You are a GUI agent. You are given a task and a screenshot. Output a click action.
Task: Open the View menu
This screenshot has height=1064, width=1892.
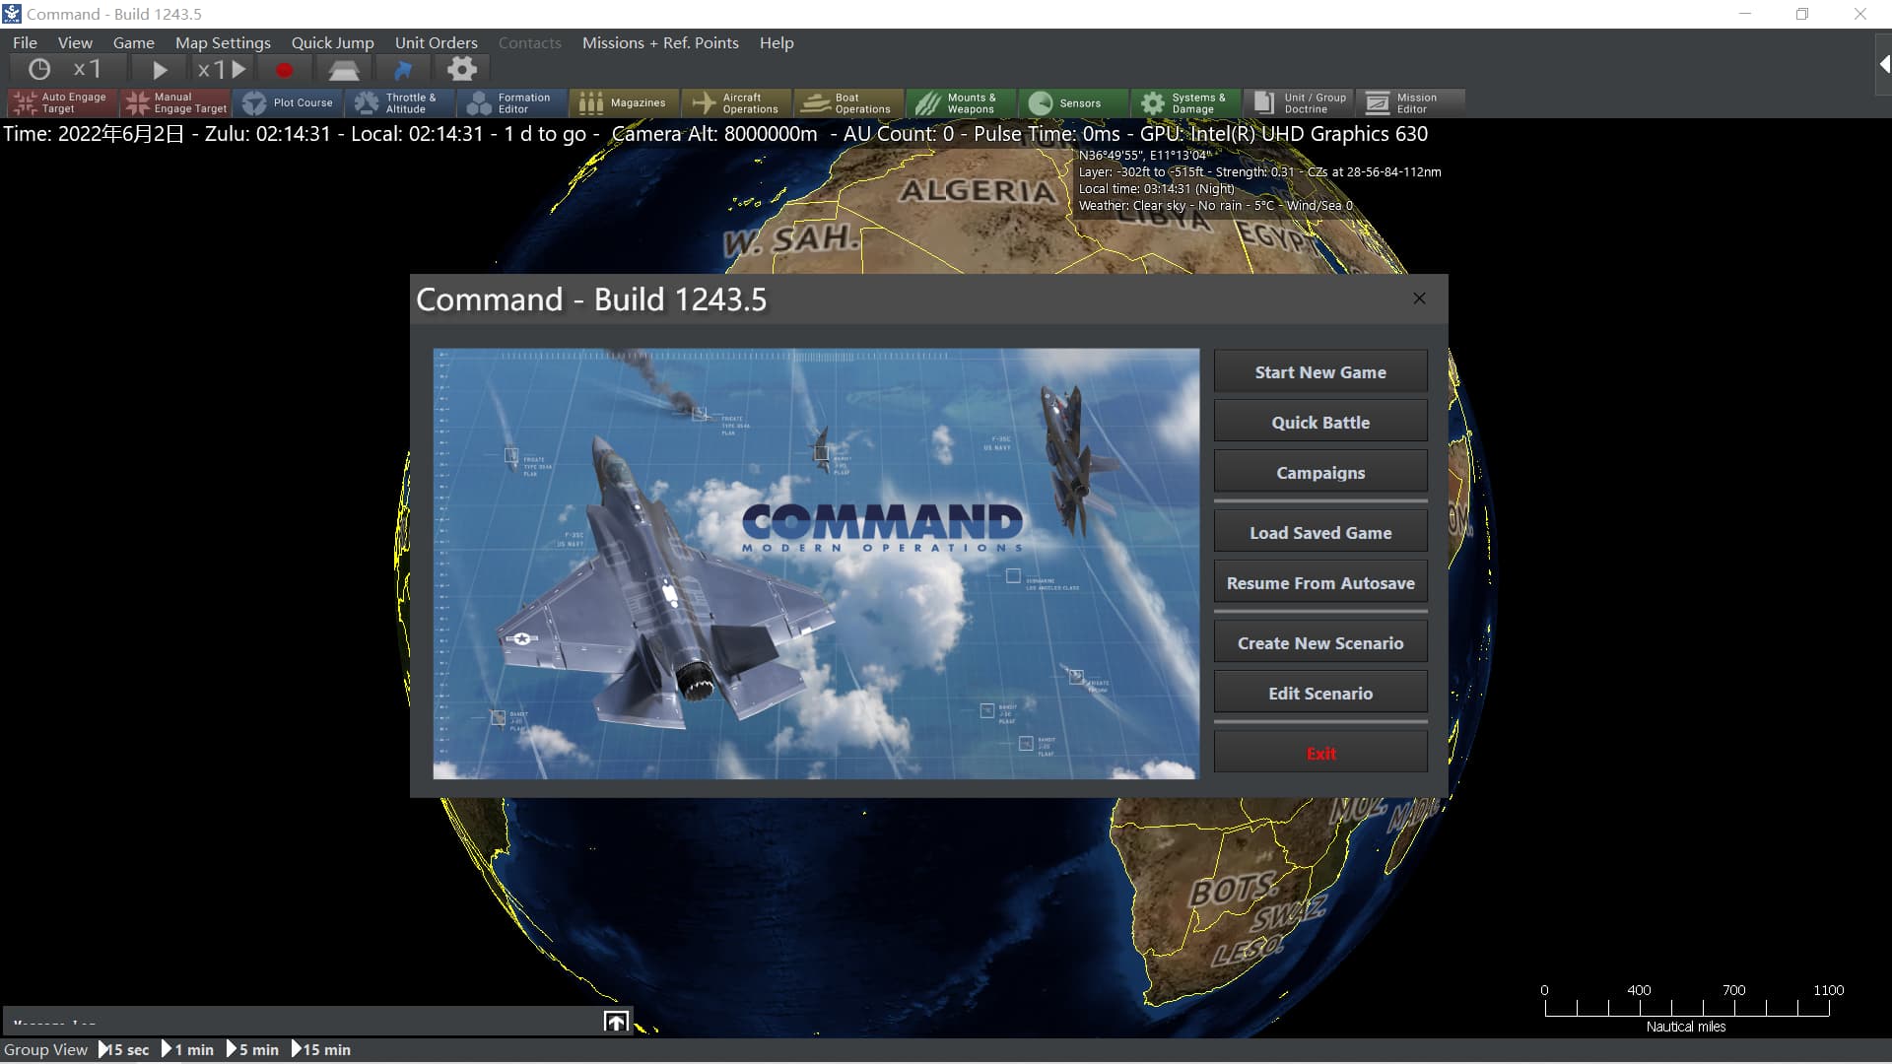point(75,42)
